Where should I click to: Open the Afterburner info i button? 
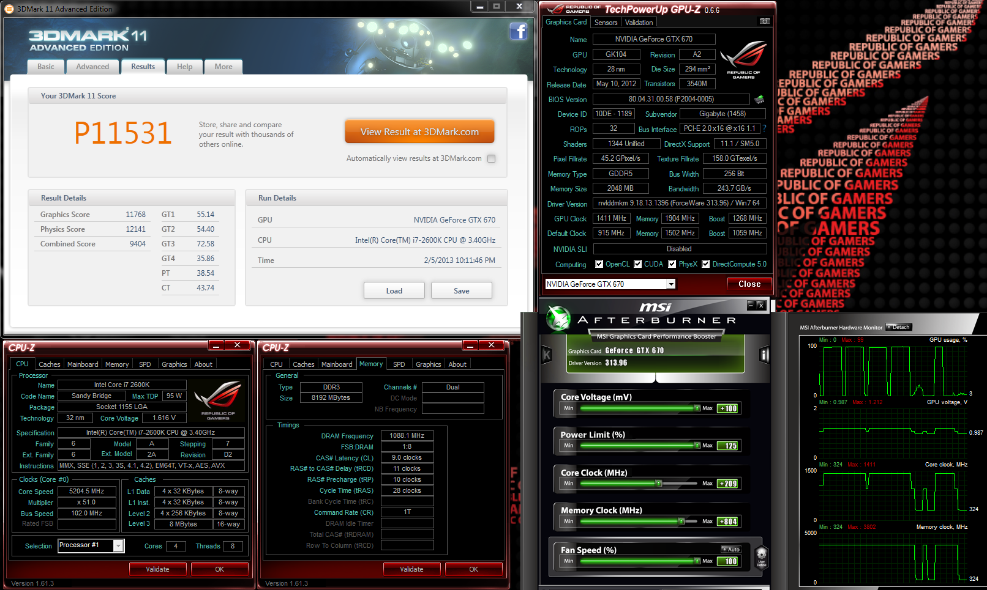(764, 355)
